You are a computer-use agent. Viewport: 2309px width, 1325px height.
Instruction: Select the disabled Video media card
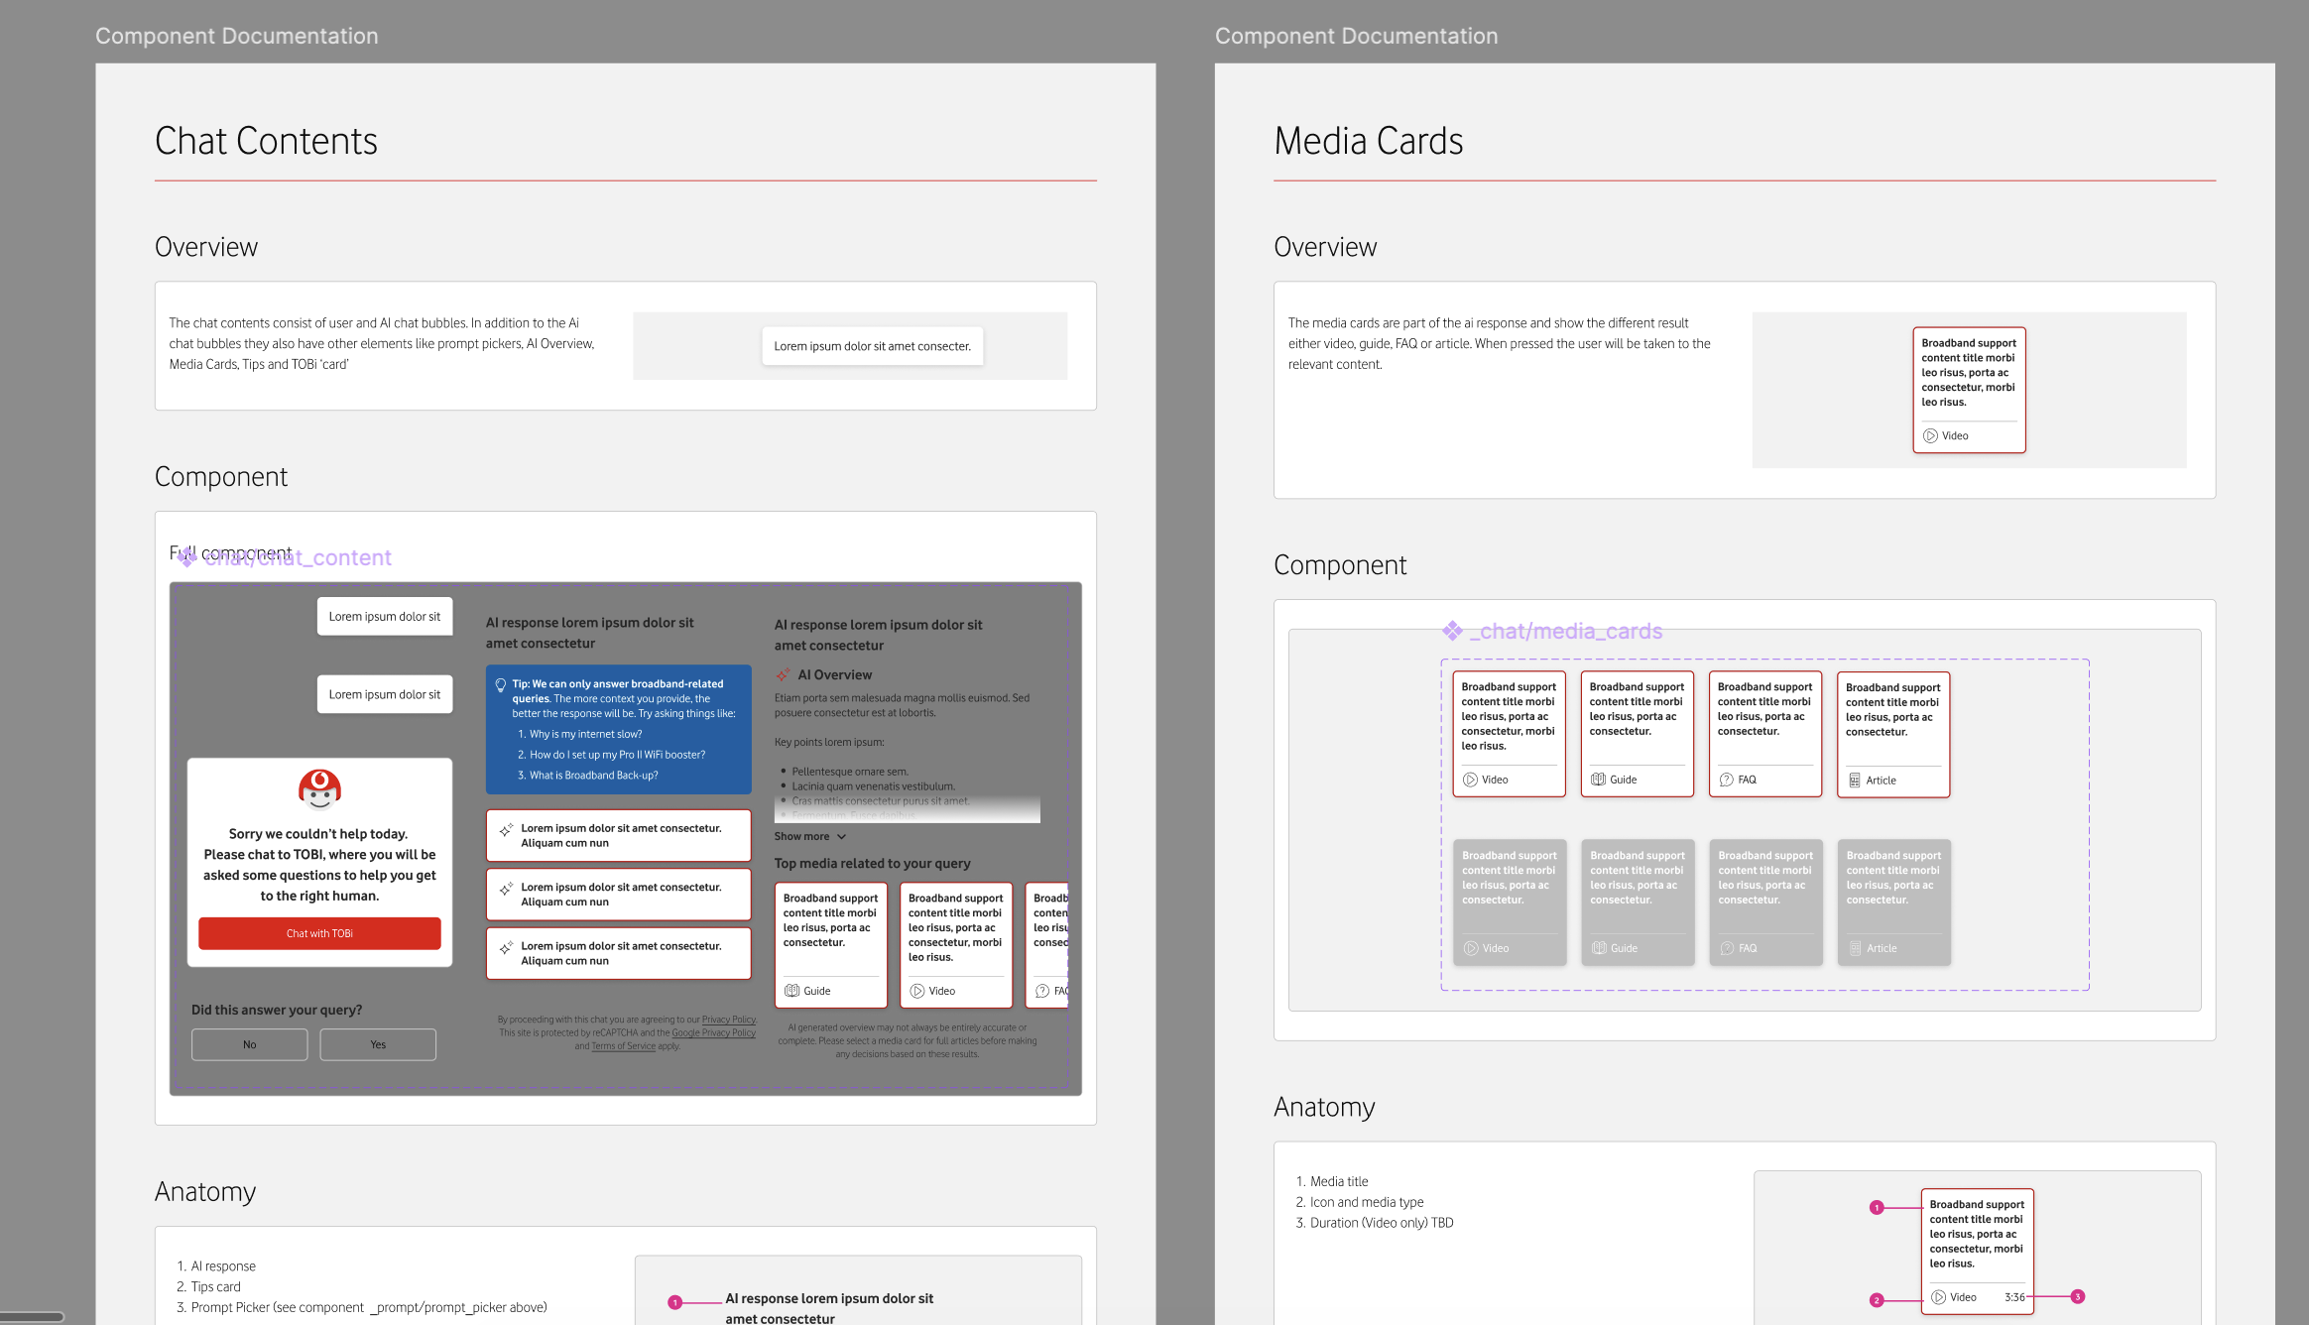click(1509, 902)
